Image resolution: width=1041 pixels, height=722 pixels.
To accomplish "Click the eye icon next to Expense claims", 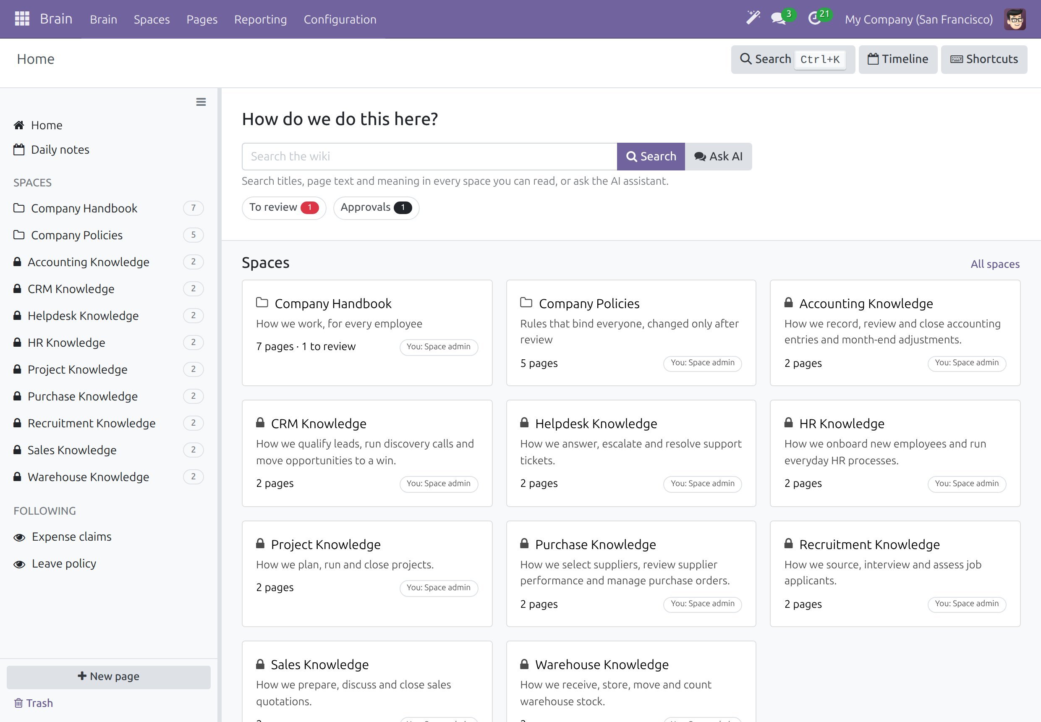I will point(19,537).
